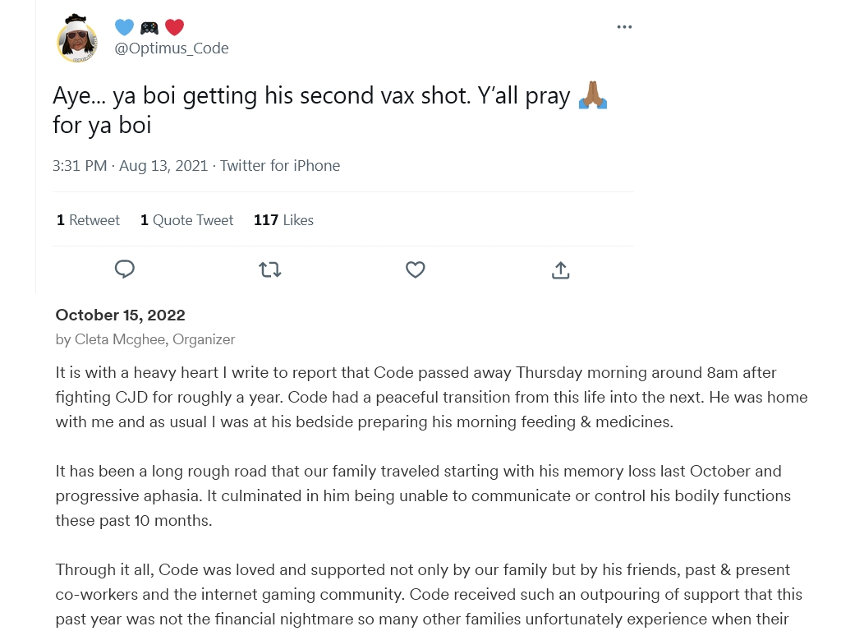
Task: Click the game controller emoji in display name
Action: tap(149, 27)
